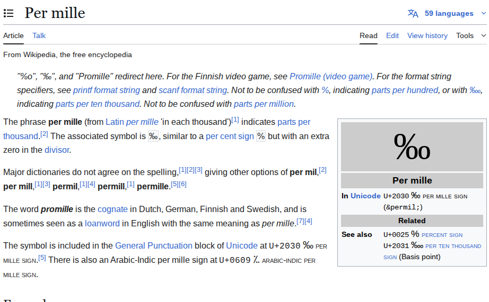Image resolution: width=489 pixels, height=302 pixels.
Task: Open the Latin language link
Action: click(x=115, y=122)
